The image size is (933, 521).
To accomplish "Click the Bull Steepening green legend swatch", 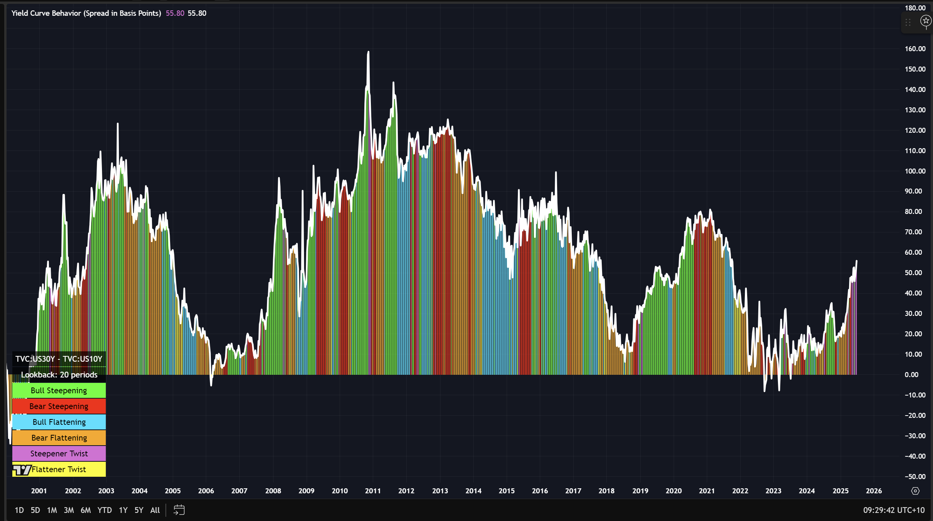I will tap(59, 391).
